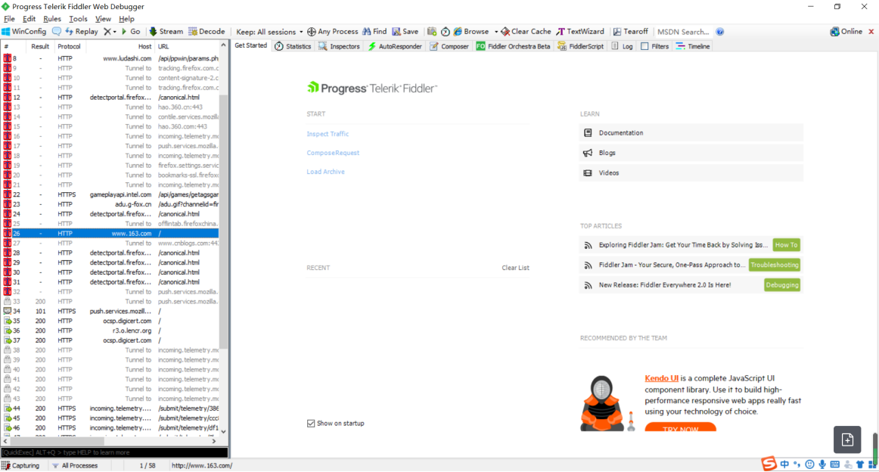The width and height of the screenshot is (879, 472).
Task: Open the Keep: All sessions dropdown
Action: pyautogui.click(x=269, y=32)
